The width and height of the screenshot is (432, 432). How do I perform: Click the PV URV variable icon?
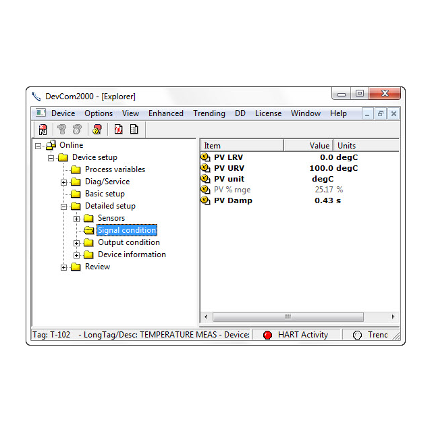[x=205, y=168]
